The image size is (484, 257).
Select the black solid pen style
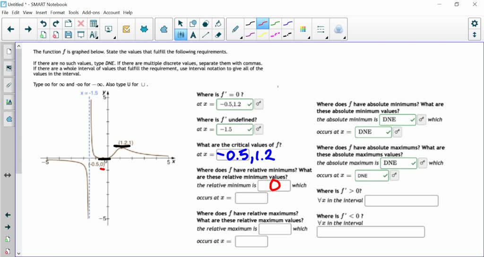[250, 24]
